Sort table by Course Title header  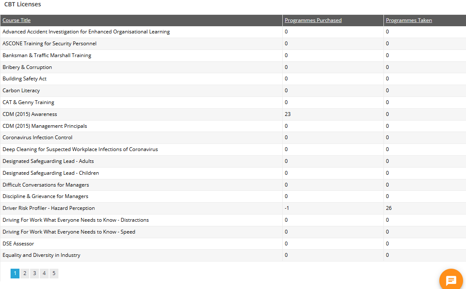pyautogui.click(x=17, y=20)
